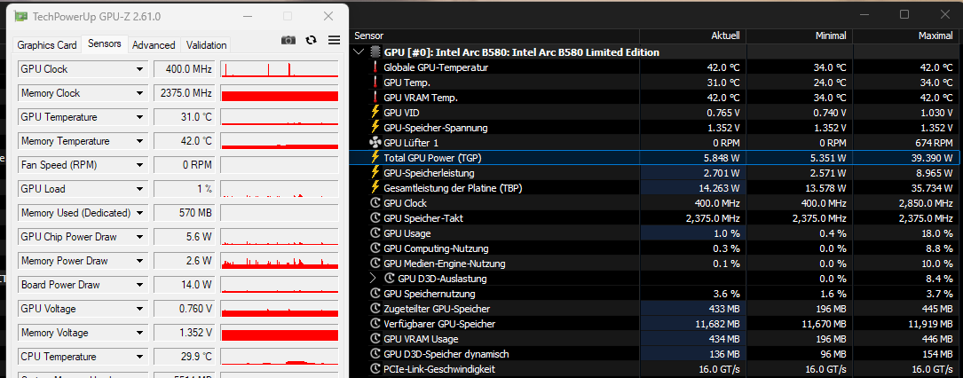Open the Fan Speed (RPM) dropdown
Screen dimensions: 963x378
click(x=140, y=165)
